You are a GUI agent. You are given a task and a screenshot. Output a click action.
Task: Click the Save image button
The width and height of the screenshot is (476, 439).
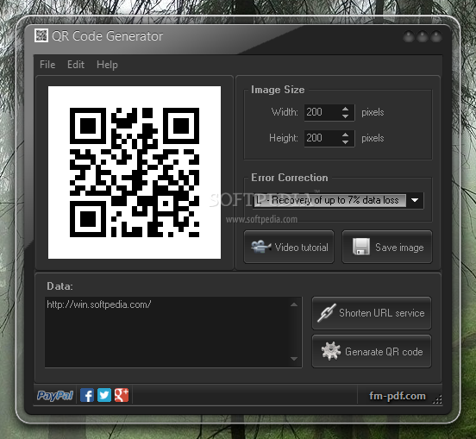(387, 247)
